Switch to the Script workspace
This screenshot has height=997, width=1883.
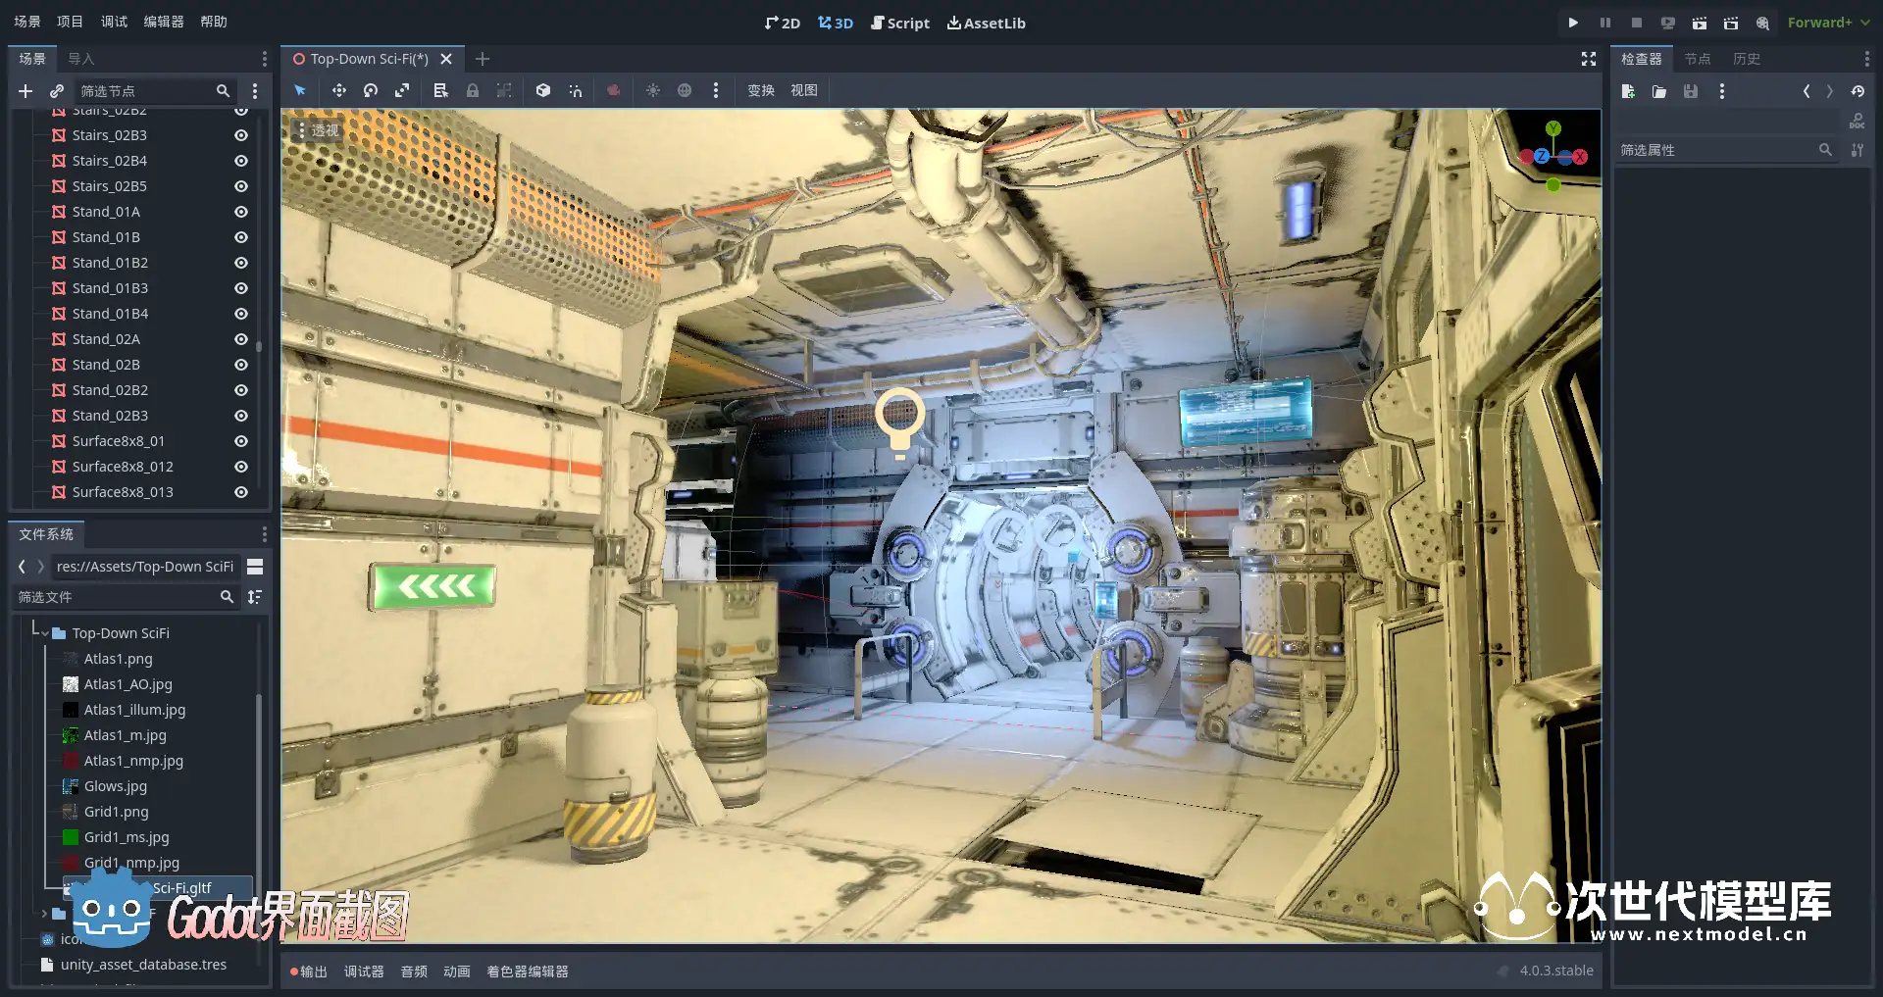click(899, 23)
